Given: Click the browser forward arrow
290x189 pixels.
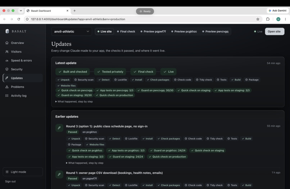Looking at the screenshot, I should [12, 19].
